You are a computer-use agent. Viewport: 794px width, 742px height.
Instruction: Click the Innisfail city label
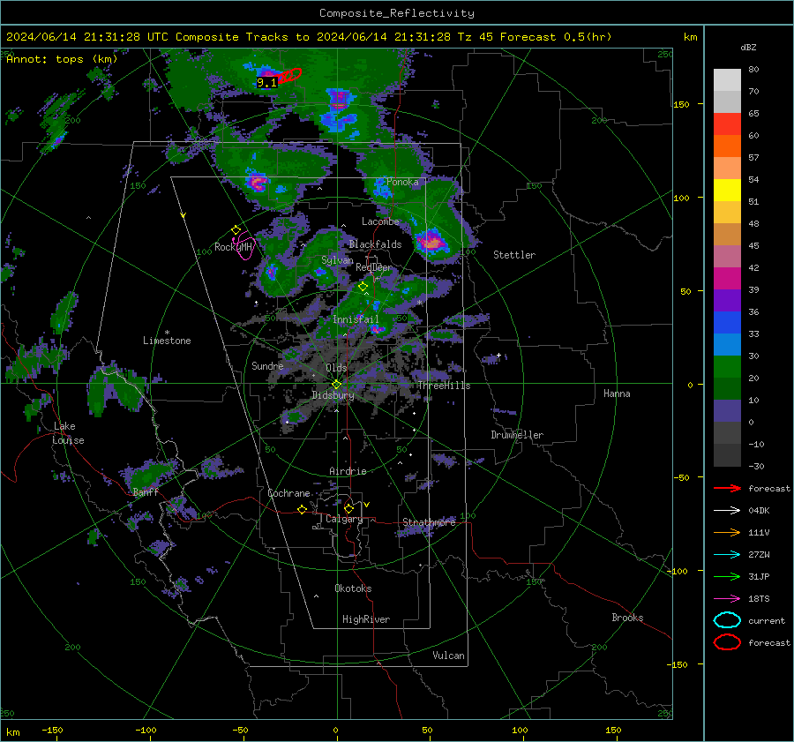tap(356, 319)
